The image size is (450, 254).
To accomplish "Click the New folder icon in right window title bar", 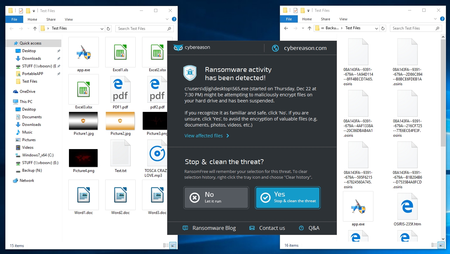I will [x=303, y=10].
